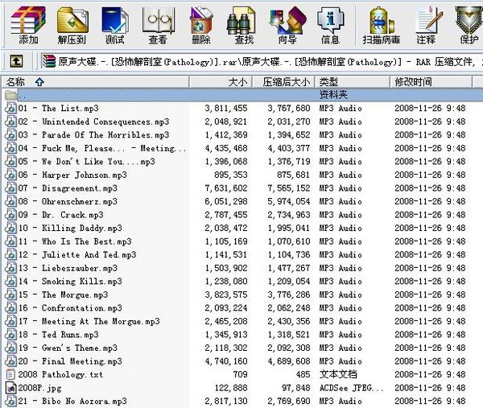Click packed size value 97,848
The width and height of the screenshot is (483, 408).
tap(295, 388)
